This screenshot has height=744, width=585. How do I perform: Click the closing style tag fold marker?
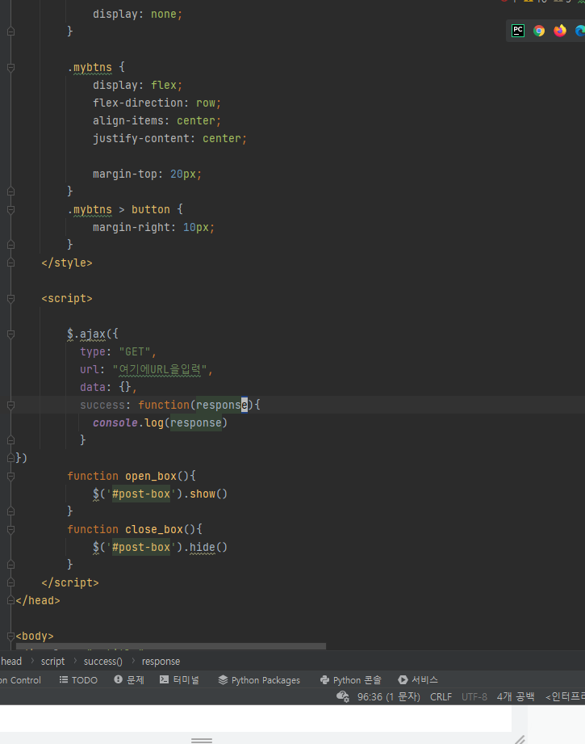(11, 263)
